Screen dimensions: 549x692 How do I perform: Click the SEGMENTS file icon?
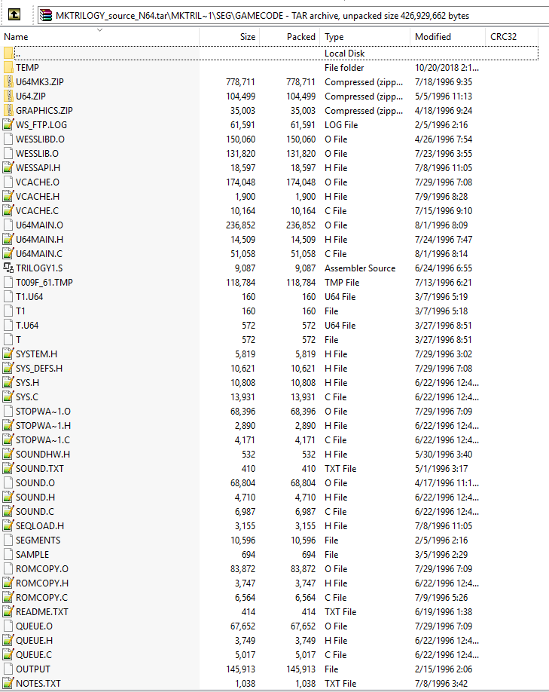[8, 540]
